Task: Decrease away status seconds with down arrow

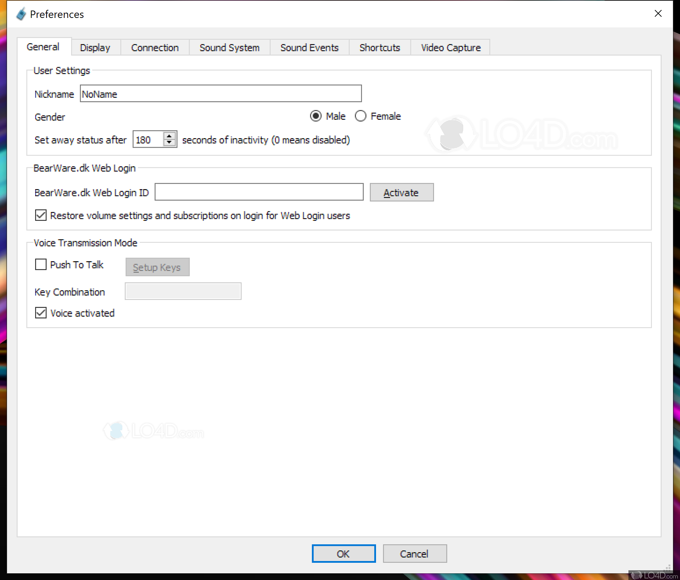Action: (169, 143)
